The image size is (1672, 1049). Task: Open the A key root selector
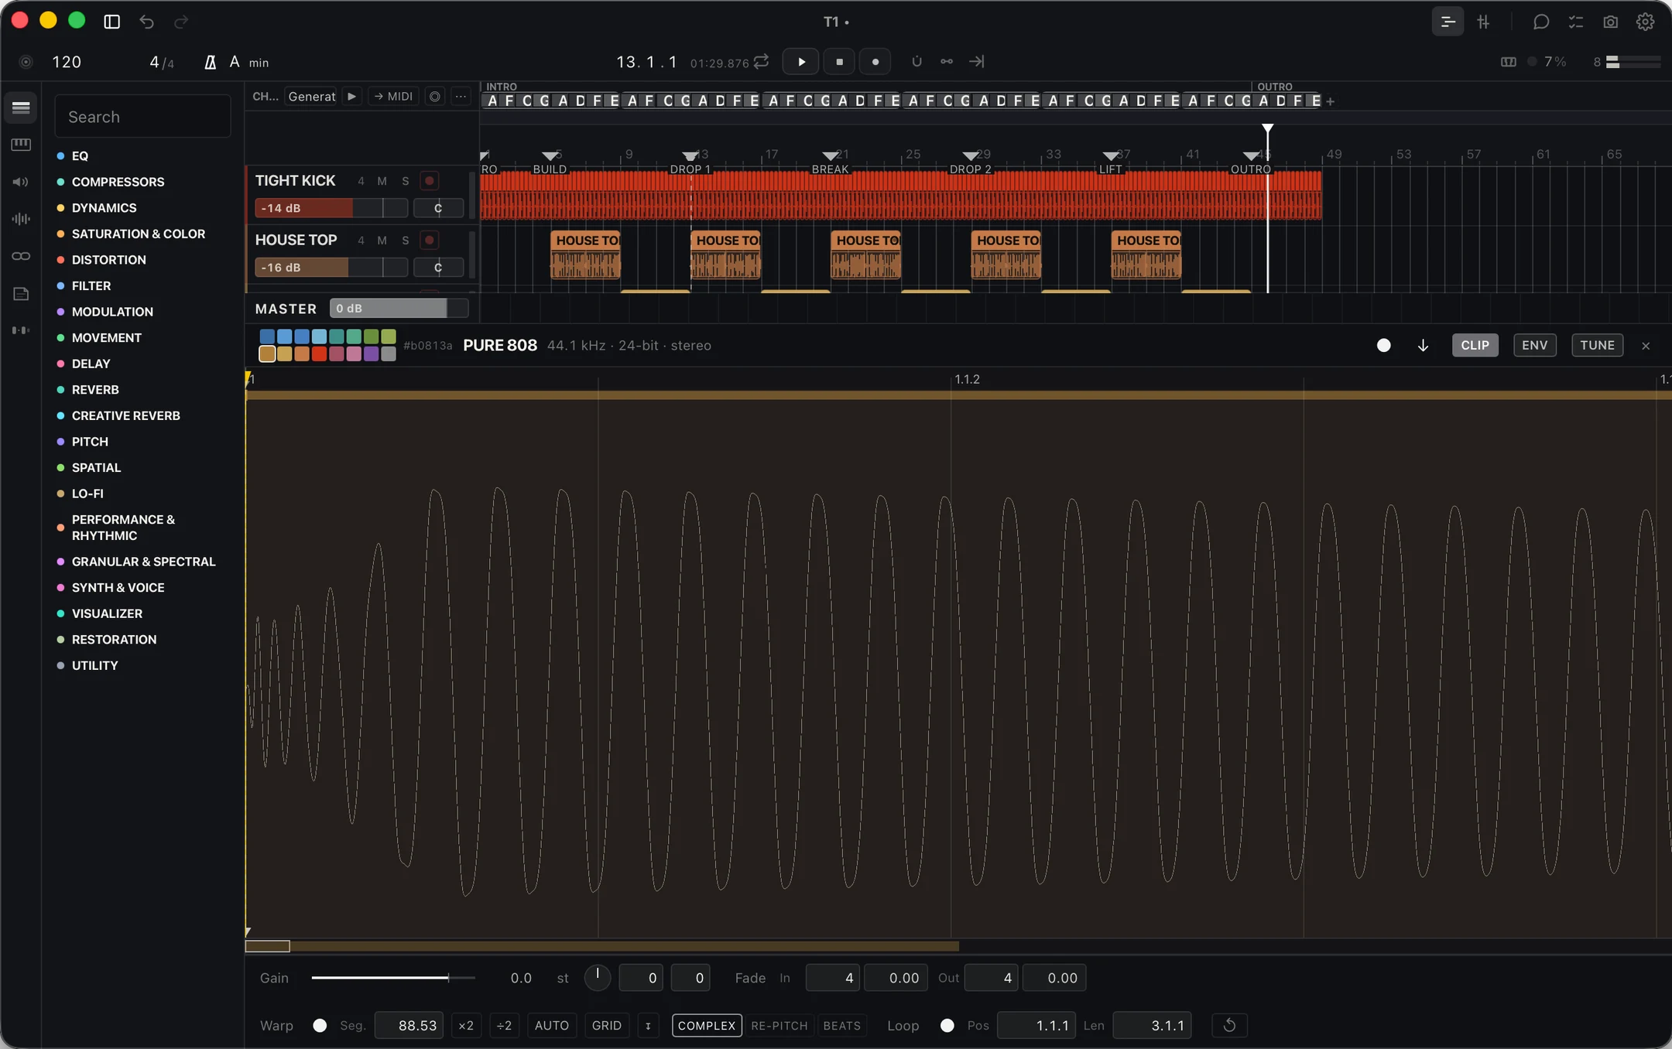235,62
